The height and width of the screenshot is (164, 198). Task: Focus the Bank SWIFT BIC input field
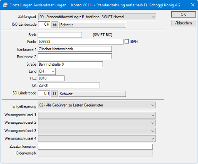pyautogui.click(x=60, y=35)
